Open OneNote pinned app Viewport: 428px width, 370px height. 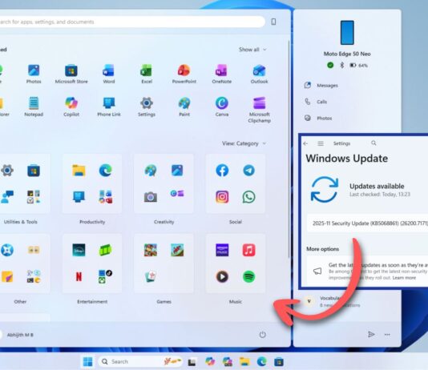pyautogui.click(x=222, y=74)
